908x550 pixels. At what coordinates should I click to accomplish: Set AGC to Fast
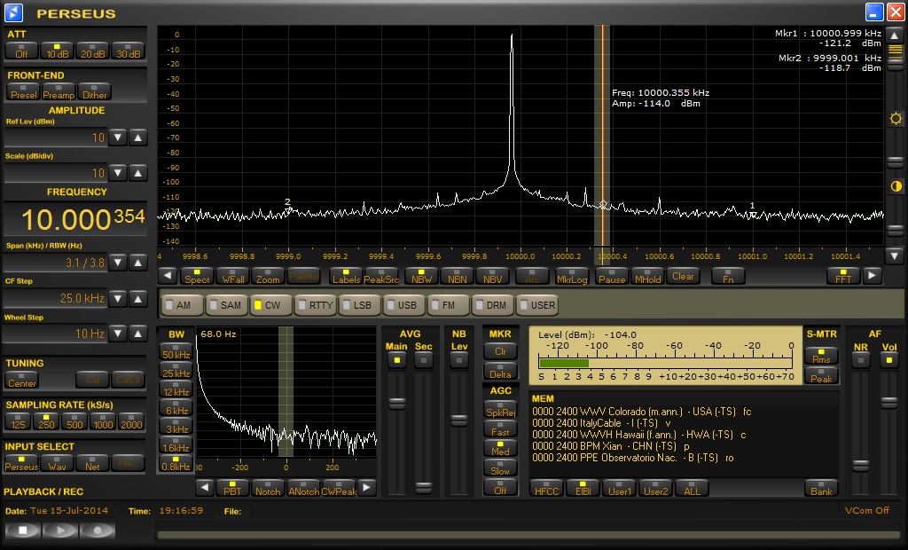click(500, 428)
